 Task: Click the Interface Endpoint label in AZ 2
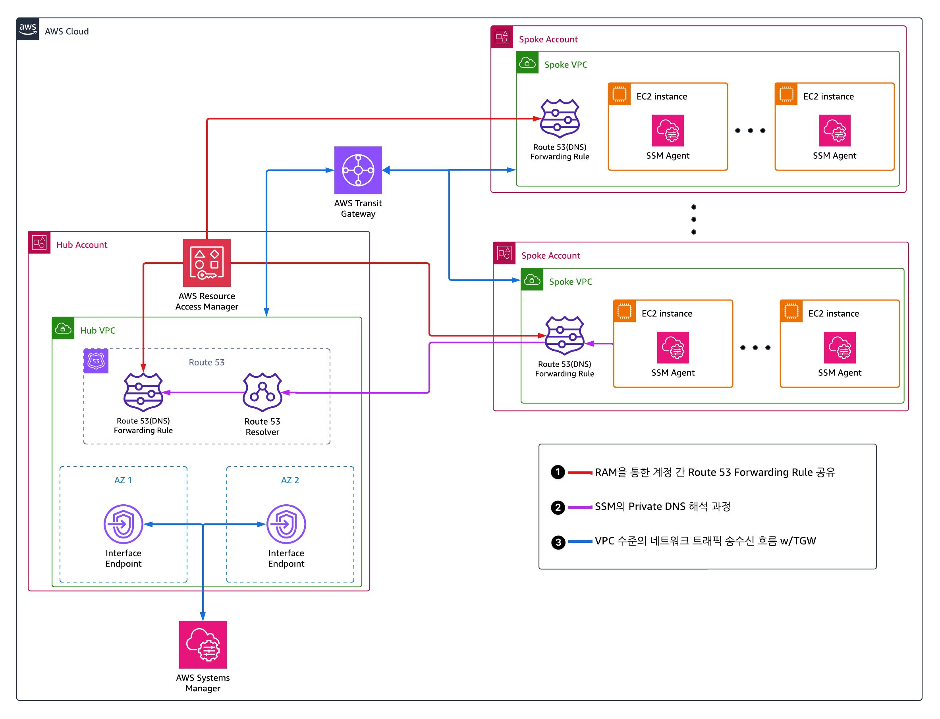[x=286, y=559]
